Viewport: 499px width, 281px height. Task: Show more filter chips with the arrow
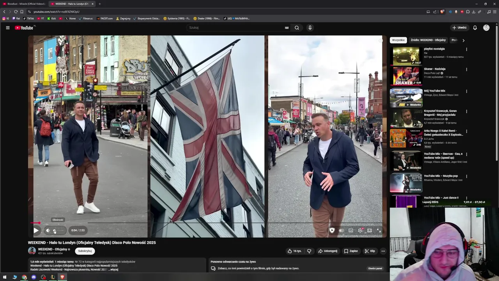click(x=463, y=40)
